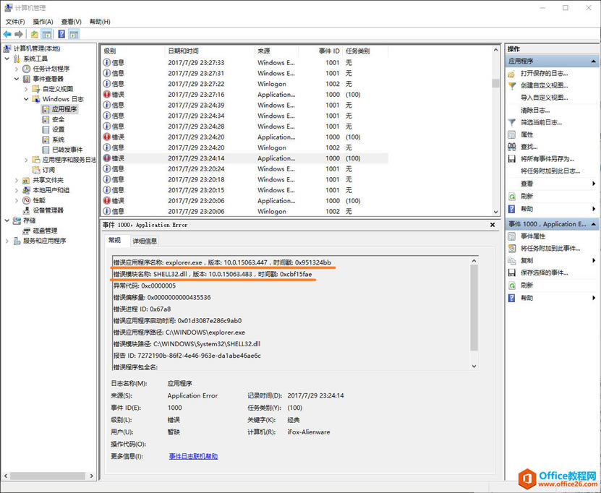Click the binoculars icon for 查找
The height and width of the screenshot is (493, 601).
511,147
